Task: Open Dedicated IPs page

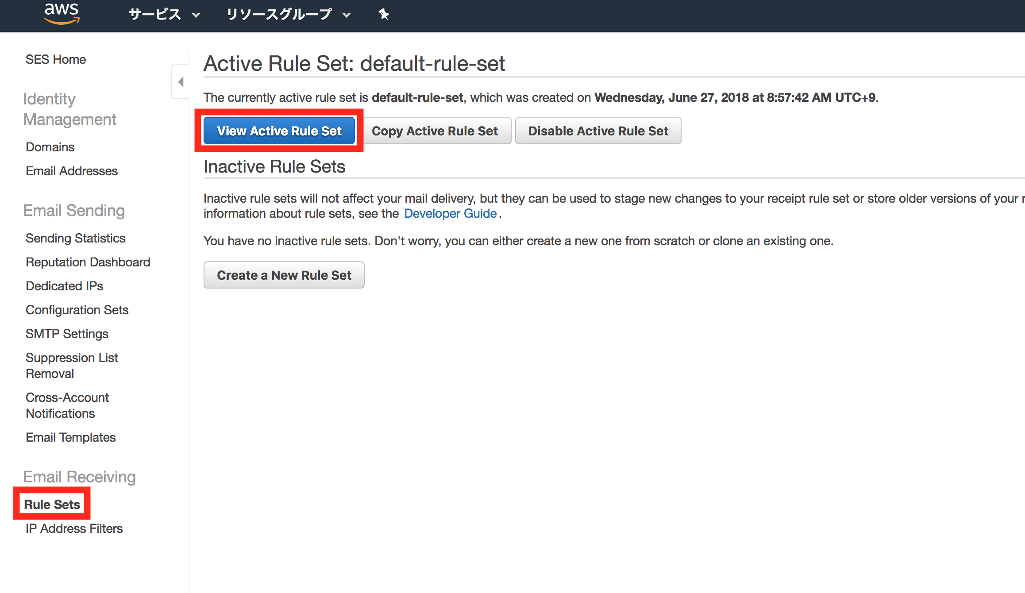Action: (64, 286)
